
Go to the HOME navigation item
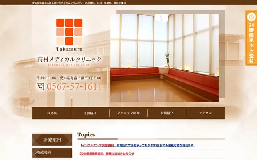click(52, 113)
